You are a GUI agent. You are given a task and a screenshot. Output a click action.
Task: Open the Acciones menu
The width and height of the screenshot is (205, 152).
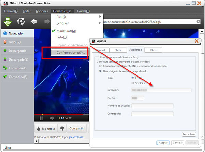click(x=42, y=11)
